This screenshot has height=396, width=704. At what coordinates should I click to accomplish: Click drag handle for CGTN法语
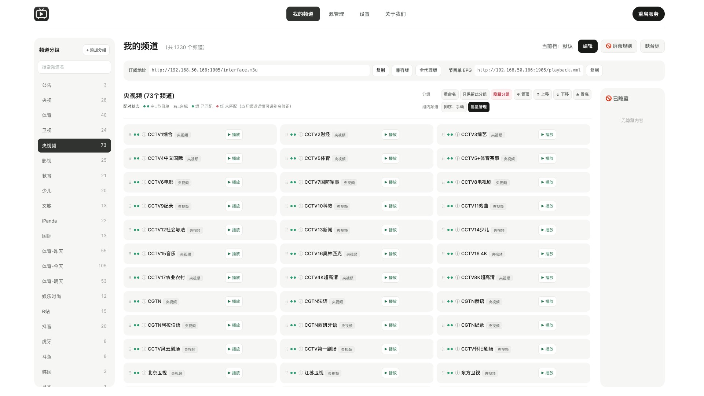pos(286,301)
